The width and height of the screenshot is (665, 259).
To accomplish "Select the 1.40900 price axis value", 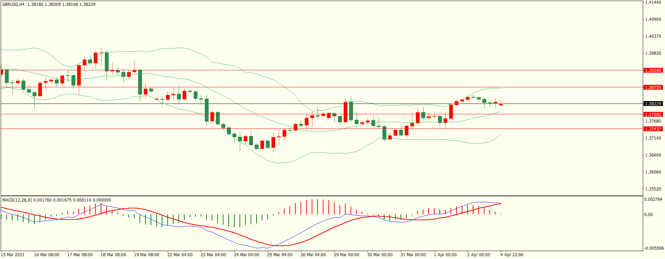I will tap(653, 19).
